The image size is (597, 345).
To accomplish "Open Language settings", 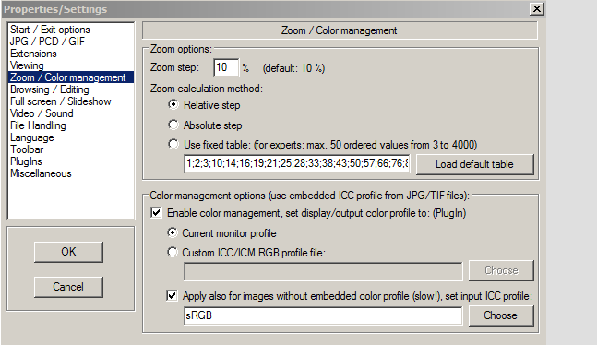I will (x=32, y=137).
